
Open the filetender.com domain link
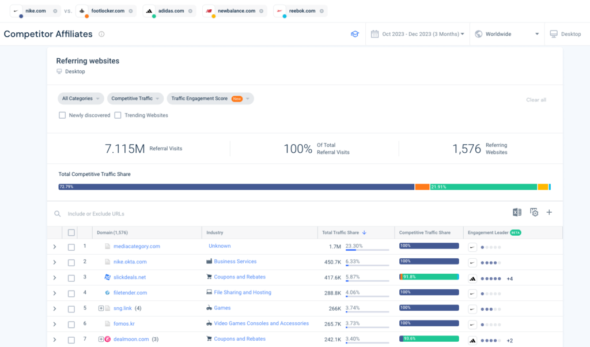(130, 293)
